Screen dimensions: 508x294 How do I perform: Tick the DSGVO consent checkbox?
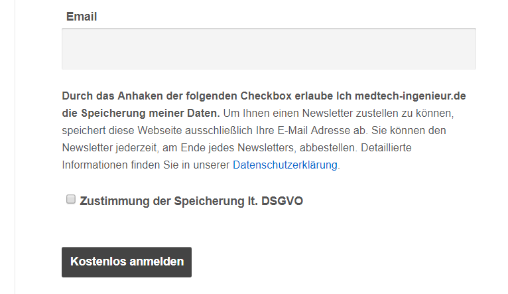pyautogui.click(x=71, y=199)
